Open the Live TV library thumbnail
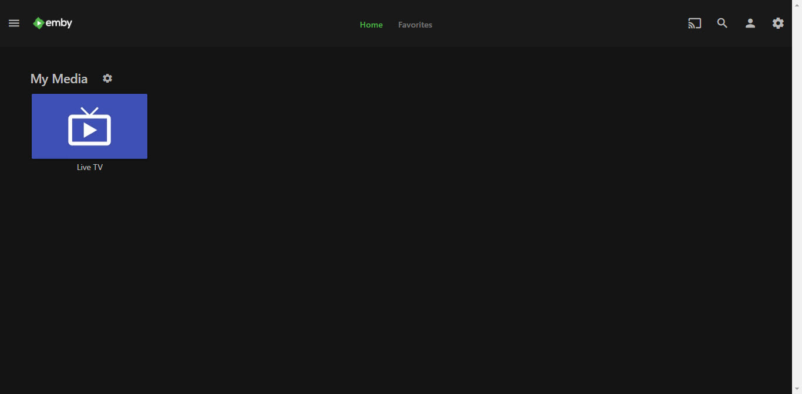This screenshot has width=802, height=394. coord(89,126)
